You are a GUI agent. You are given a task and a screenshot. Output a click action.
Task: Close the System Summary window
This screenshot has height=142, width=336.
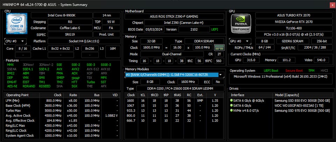point(332,5)
